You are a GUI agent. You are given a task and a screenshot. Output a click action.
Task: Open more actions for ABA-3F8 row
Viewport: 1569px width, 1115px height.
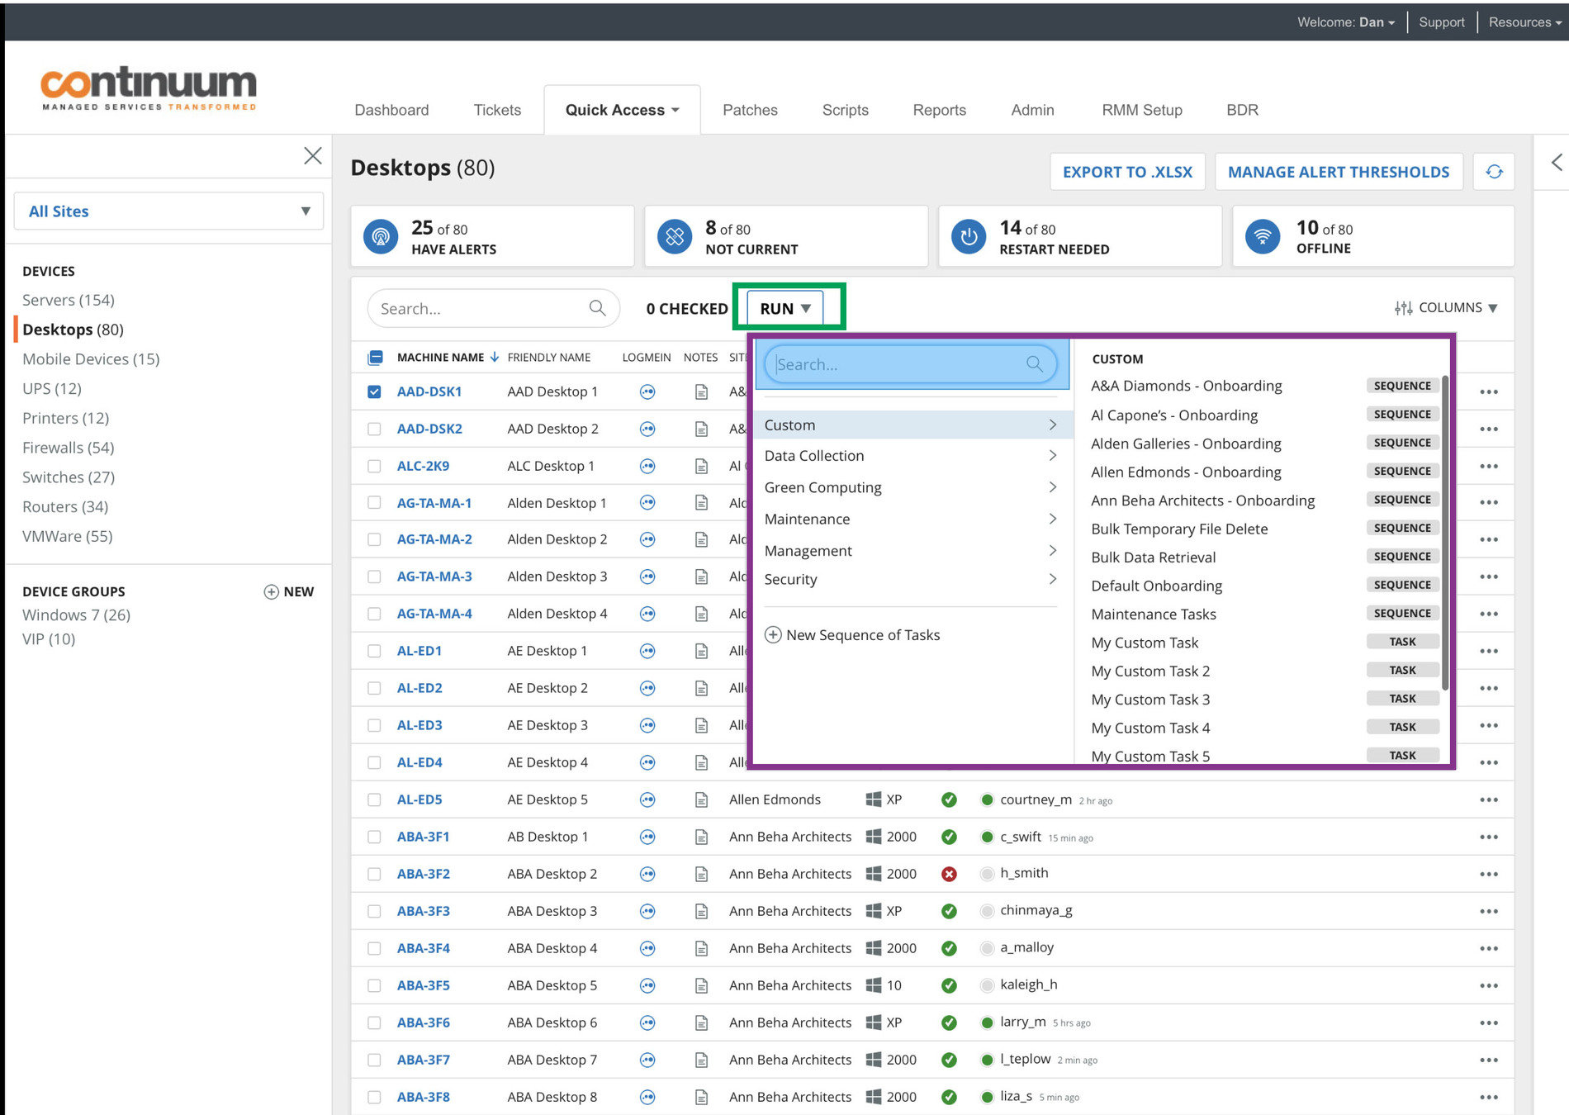[1488, 1097]
